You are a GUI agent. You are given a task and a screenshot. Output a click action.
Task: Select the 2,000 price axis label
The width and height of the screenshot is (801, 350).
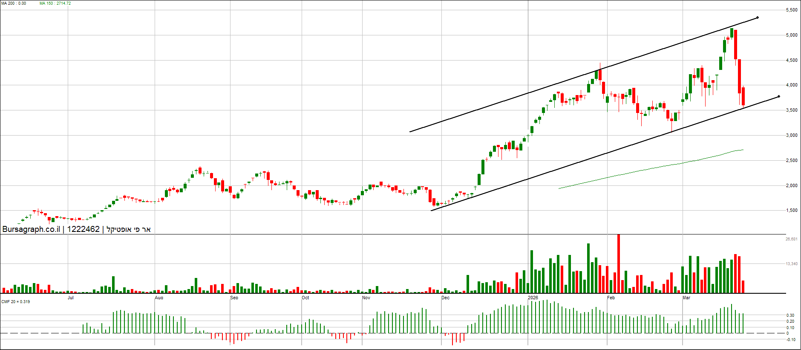tap(792, 185)
